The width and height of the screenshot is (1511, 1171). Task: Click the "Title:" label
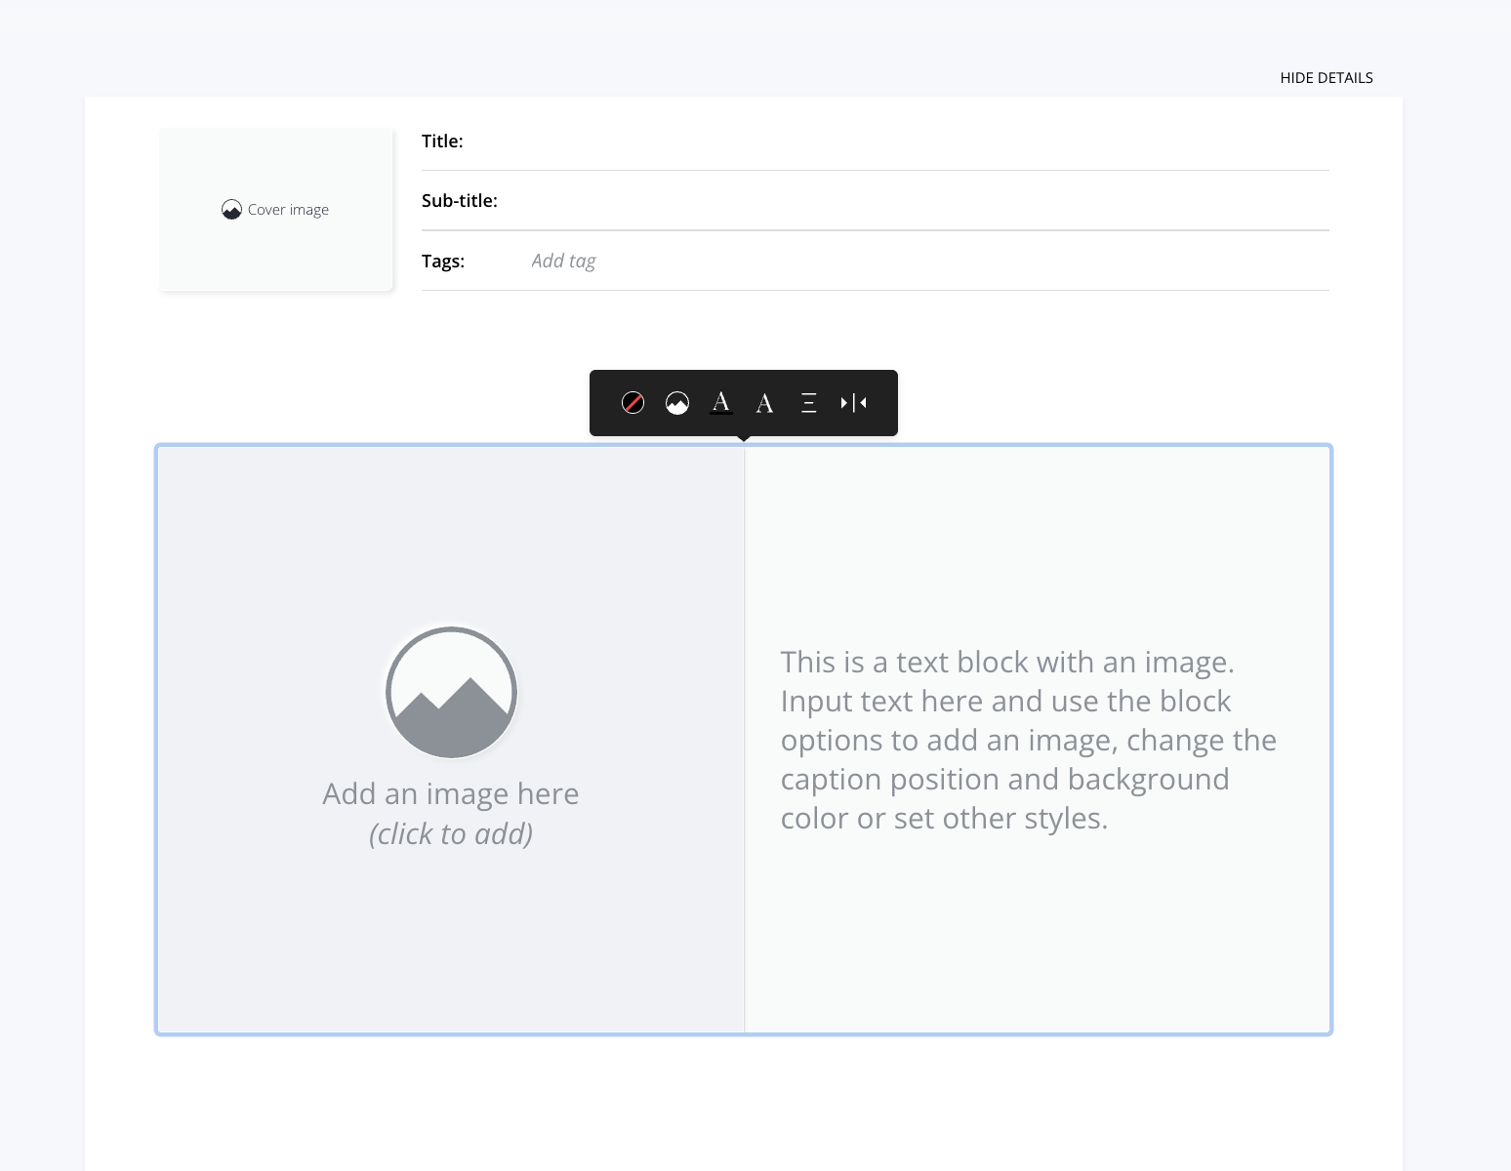(x=442, y=141)
